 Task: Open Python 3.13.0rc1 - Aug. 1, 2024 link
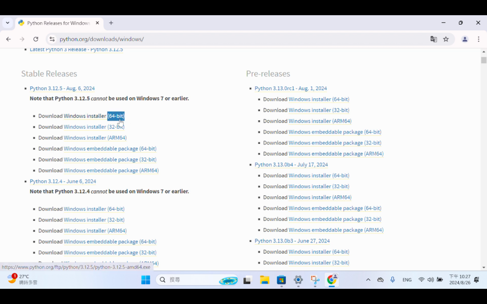[291, 88]
